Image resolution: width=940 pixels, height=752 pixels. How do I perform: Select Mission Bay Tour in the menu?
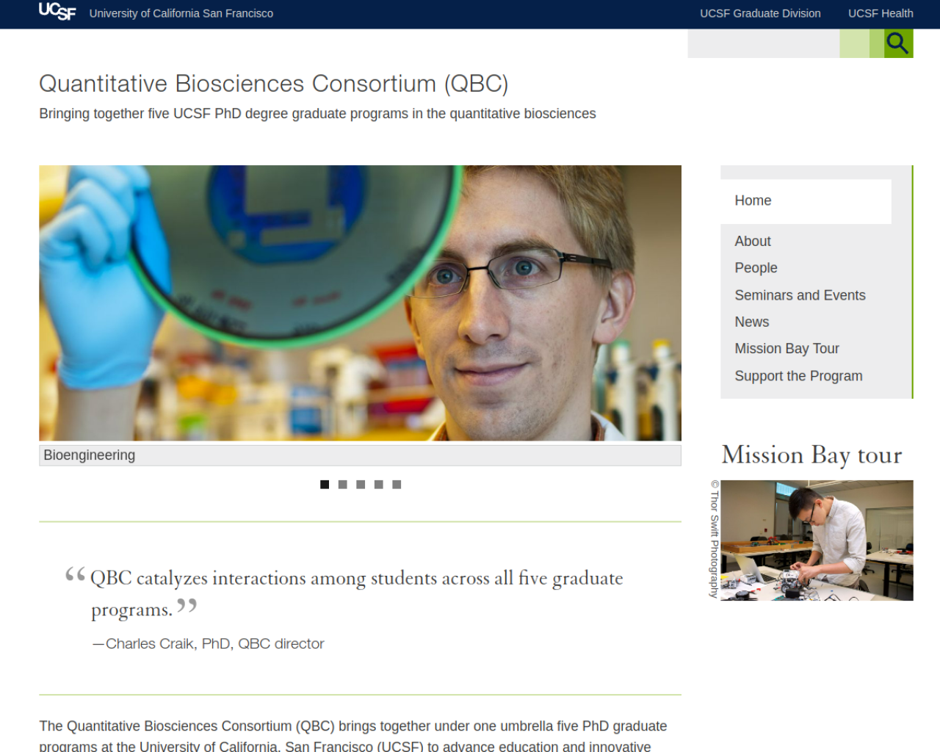(x=787, y=349)
